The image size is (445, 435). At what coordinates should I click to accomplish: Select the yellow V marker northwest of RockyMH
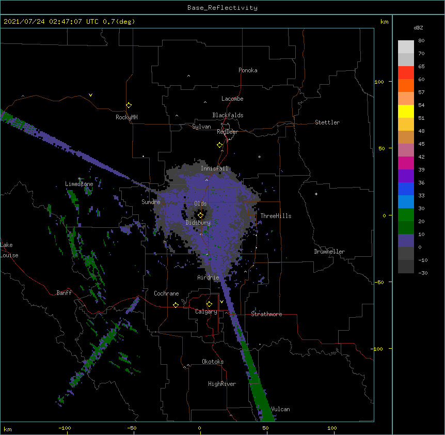(x=90, y=95)
